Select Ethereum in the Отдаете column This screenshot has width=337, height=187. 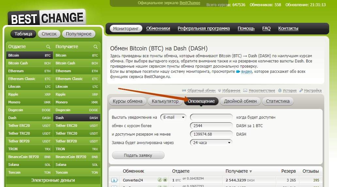pos(29,71)
